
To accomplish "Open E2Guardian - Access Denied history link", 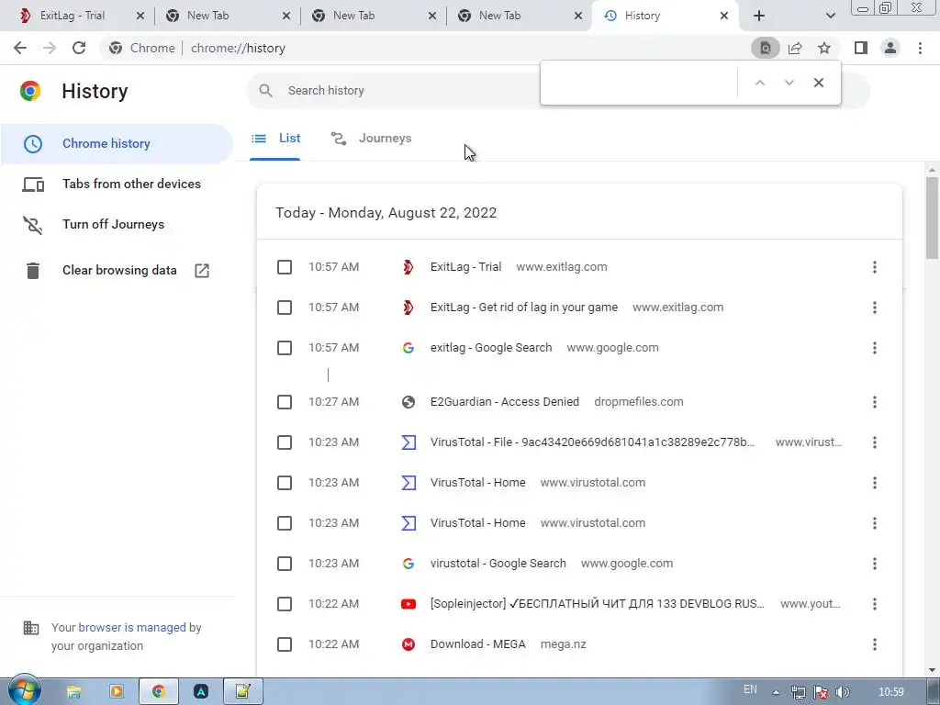I will point(505,402).
